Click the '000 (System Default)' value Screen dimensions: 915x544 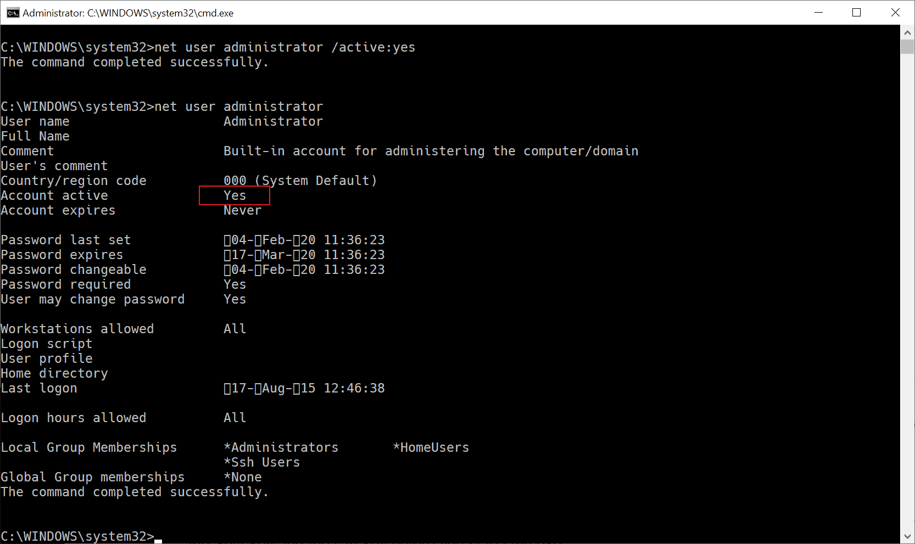click(300, 181)
